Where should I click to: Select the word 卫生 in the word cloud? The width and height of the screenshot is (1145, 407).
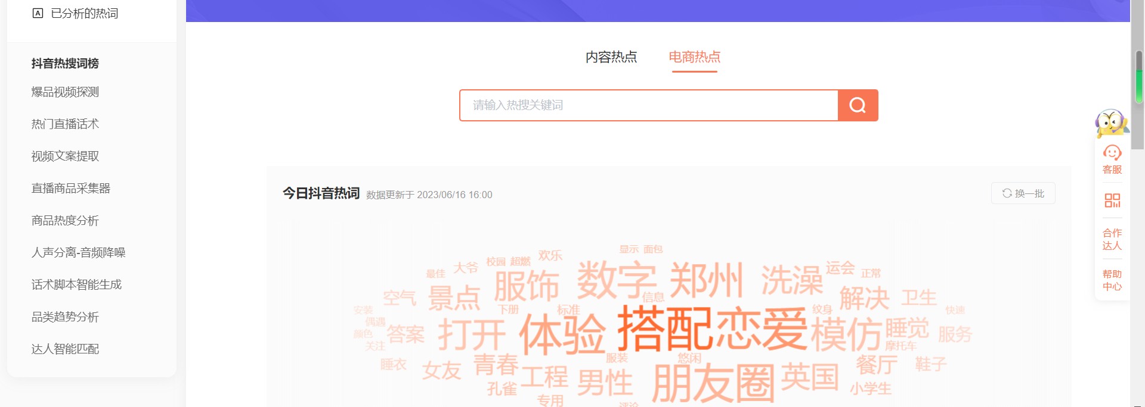click(919, 298)
